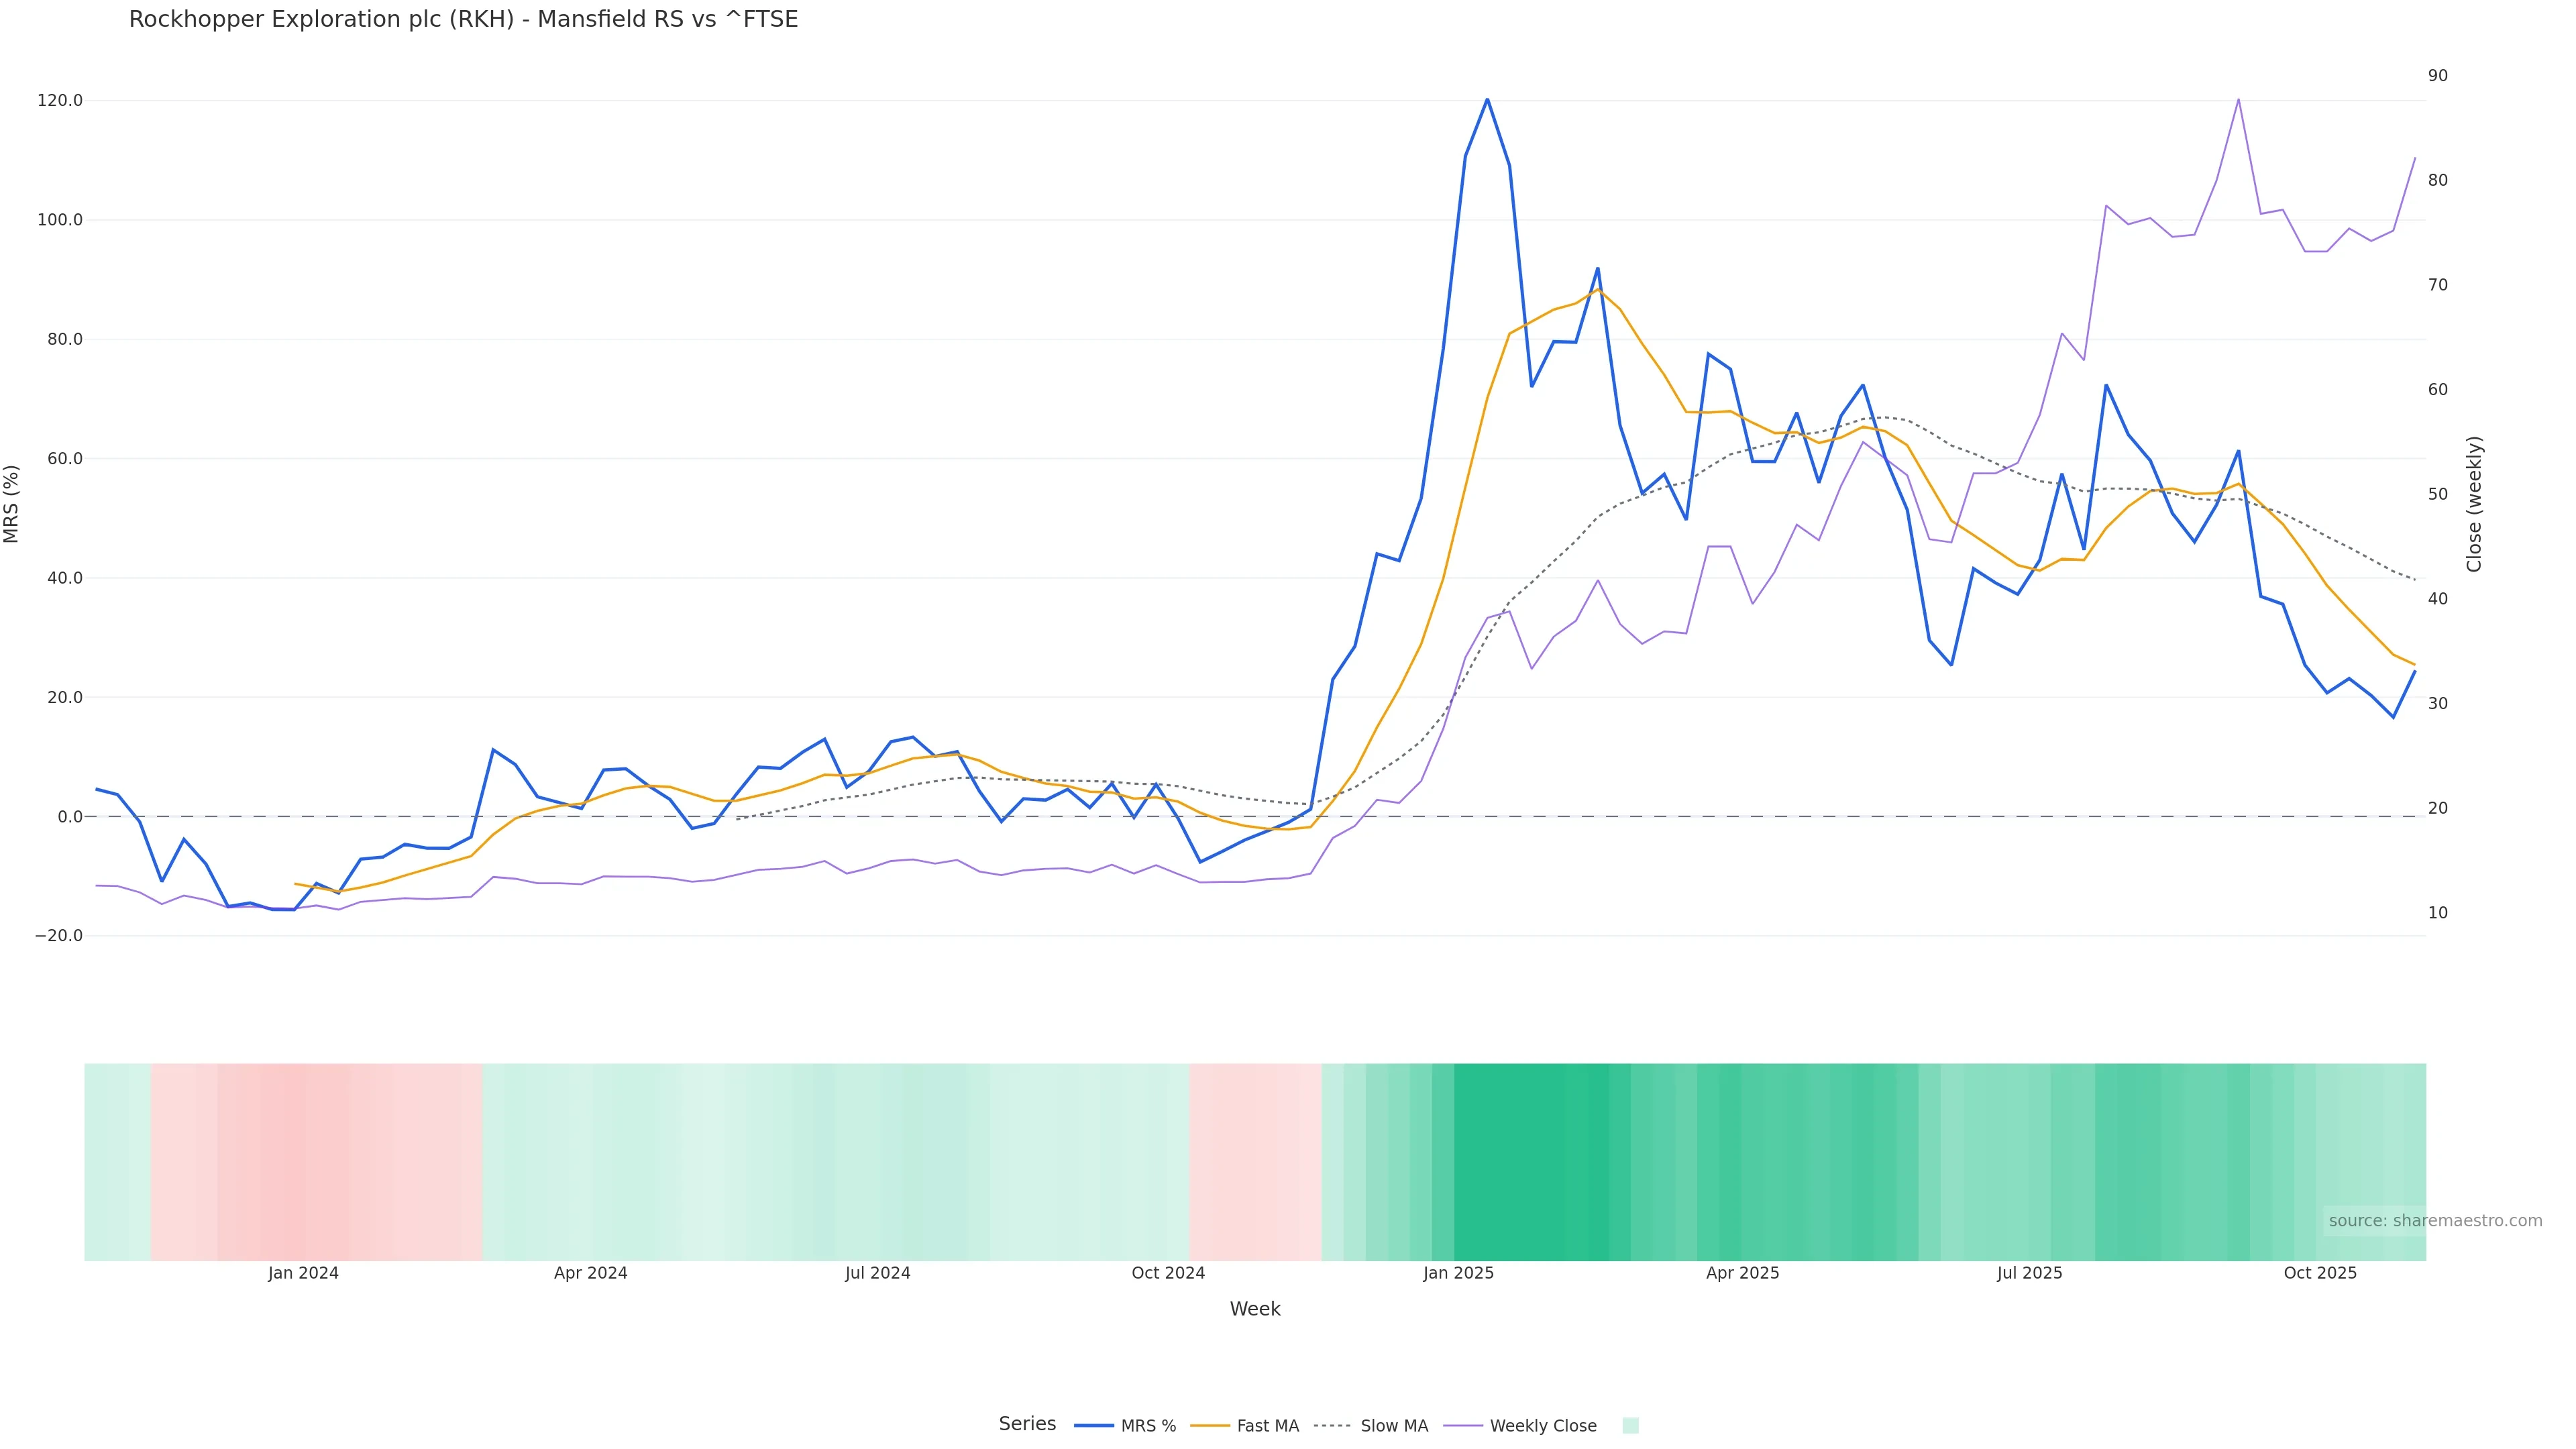Viewport: 2576px width, 1449px height.
Task: Click the light green legend swatch
Action: click(x=1630, y=1426)
